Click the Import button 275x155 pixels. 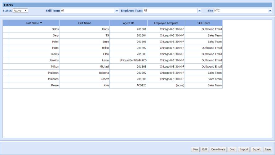[244, 149]
